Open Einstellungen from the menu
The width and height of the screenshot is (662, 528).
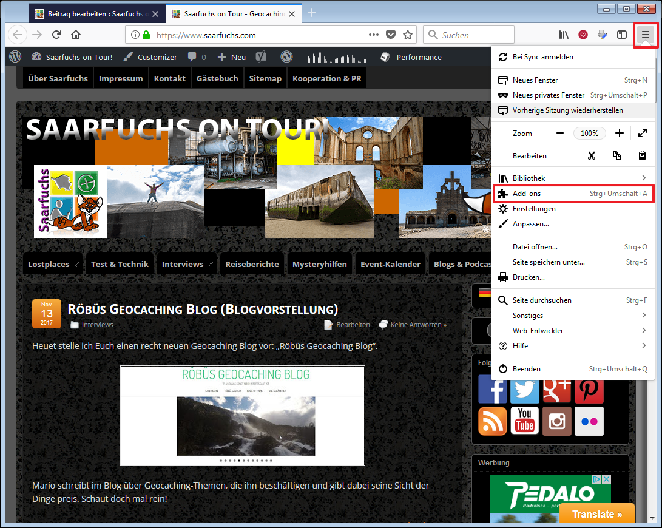tap(572, 209)
